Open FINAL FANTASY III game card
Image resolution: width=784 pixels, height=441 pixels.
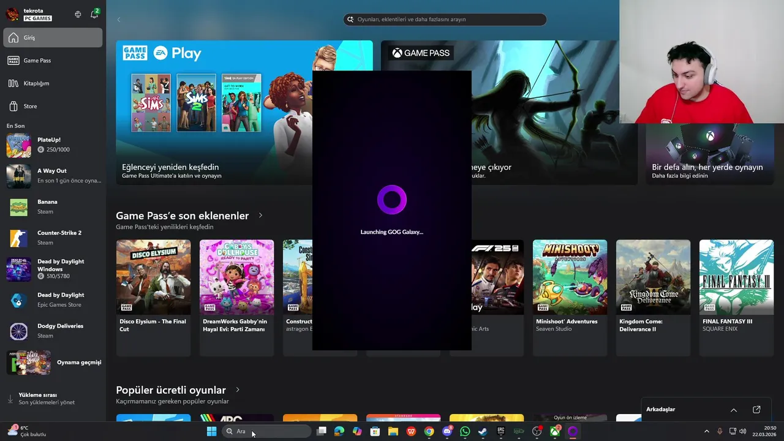pyautogui.click(x=736, y=298)
